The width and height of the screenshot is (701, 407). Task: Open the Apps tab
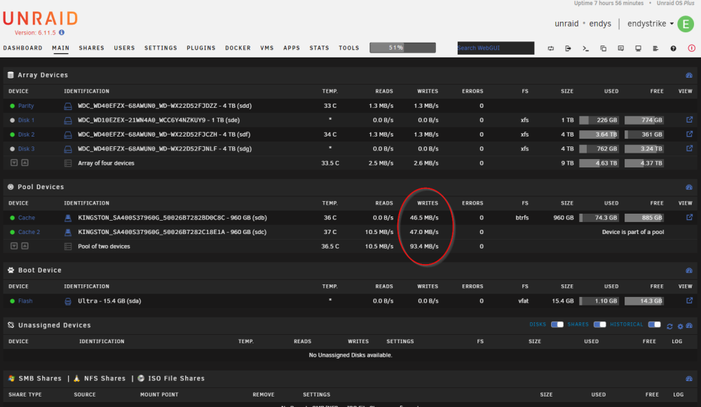click(292, 48)
